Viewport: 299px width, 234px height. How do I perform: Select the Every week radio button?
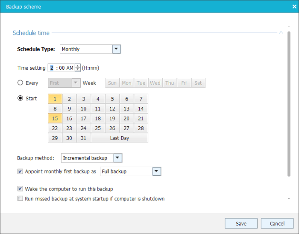click(x=20, y=83)
